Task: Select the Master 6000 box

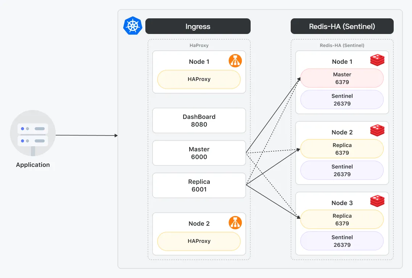Action: coord(199,153)
